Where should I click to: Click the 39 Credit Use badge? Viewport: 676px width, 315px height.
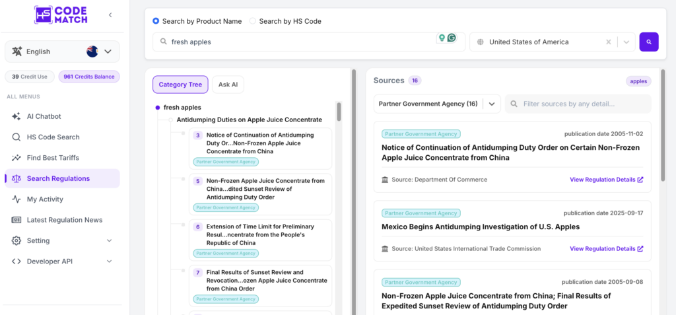[30, 77]
